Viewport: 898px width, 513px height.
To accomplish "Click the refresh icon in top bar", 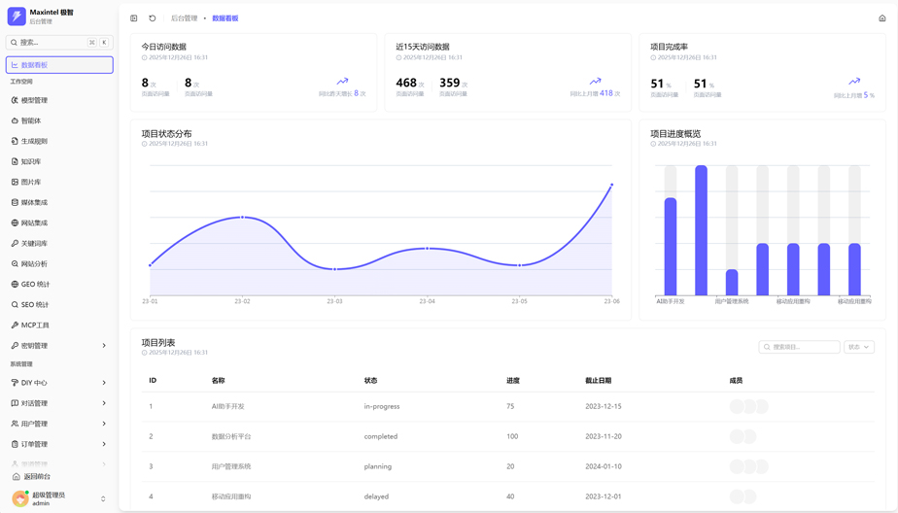I will click(x=153, y=18).
